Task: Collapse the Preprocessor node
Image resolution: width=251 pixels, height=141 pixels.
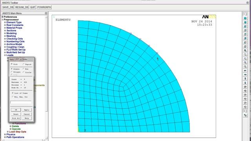Action: 2,20
